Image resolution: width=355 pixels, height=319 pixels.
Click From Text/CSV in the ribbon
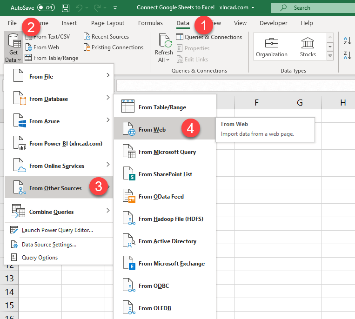(x=47, y=37)
